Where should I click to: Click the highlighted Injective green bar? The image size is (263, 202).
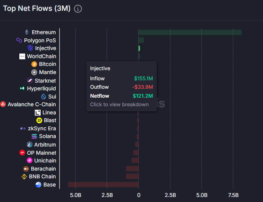[139, 48]
